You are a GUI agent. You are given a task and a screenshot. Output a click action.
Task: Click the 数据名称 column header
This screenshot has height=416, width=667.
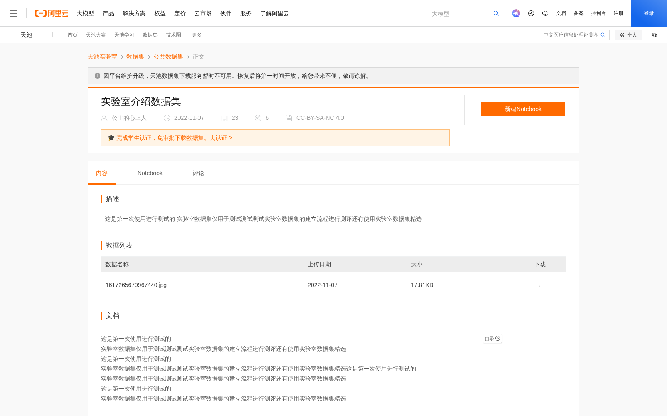117,264
